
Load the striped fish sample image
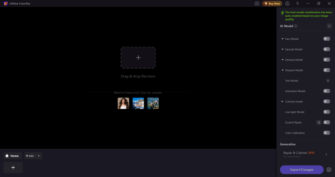point(153,103)
